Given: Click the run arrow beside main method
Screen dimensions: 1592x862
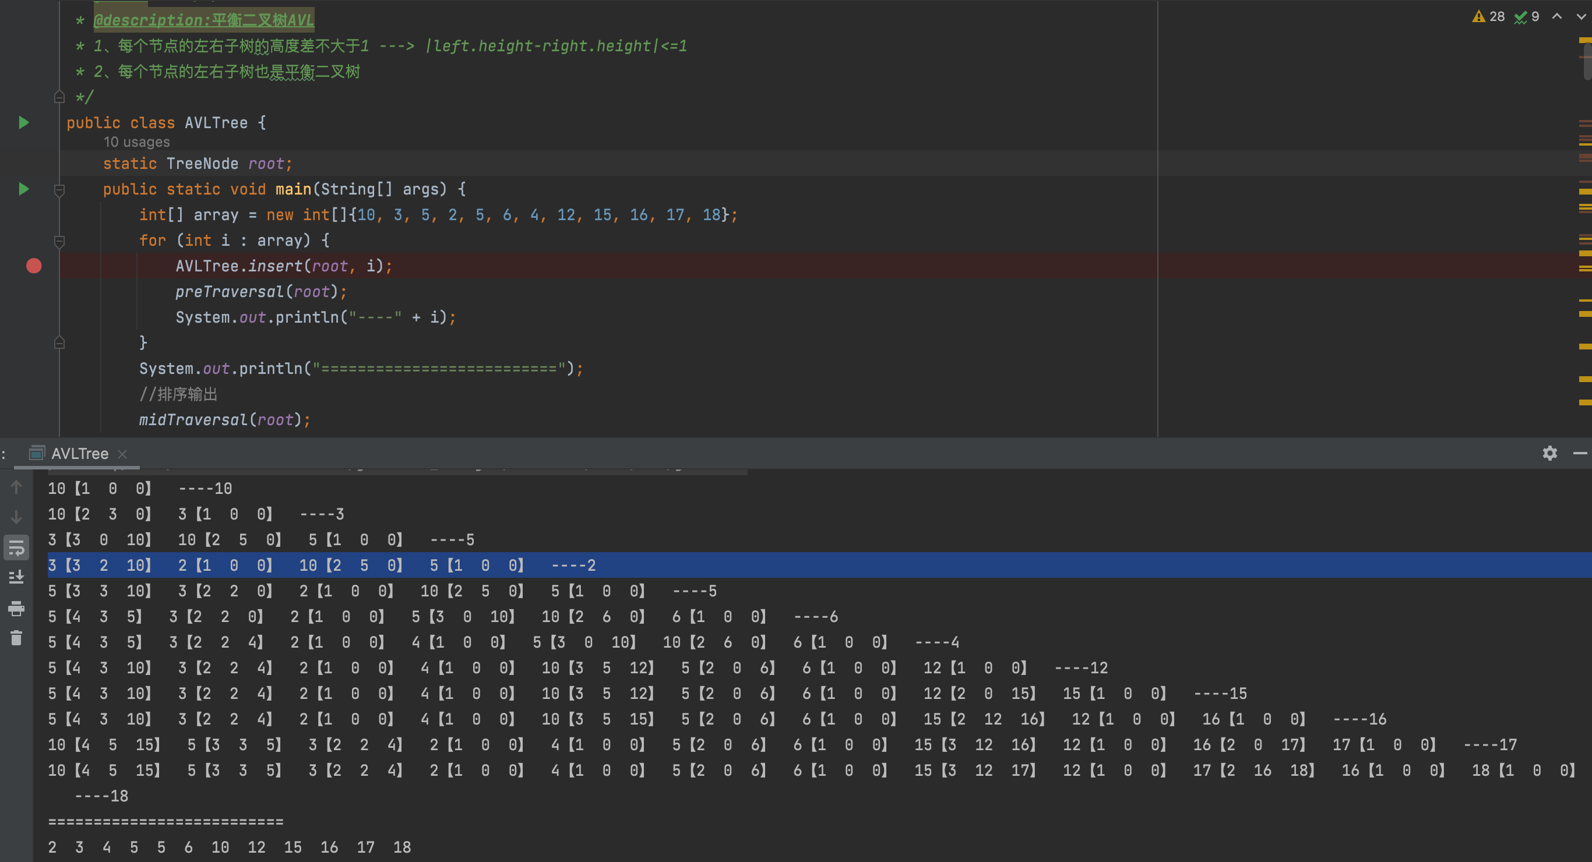Looking at the screenshot, I should pos(23,189).
